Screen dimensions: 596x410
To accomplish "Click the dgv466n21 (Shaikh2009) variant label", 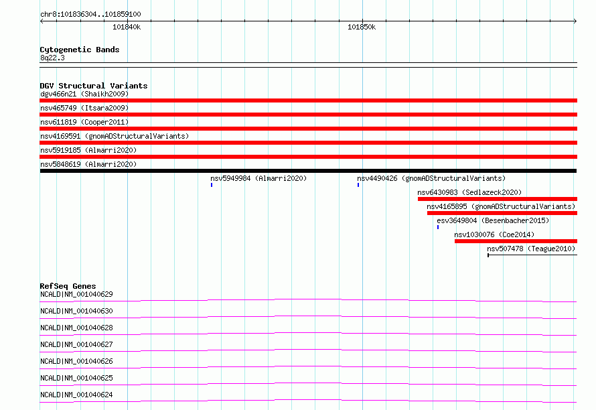I will [84, 94].
